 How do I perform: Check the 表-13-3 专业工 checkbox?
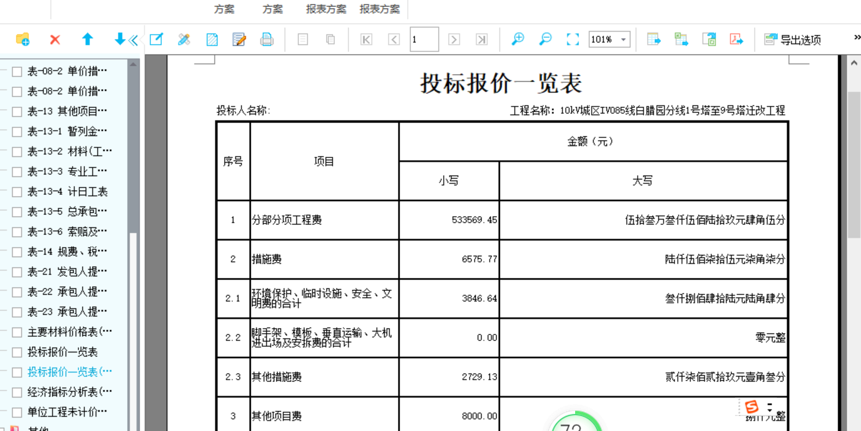(x=17, y=172)
